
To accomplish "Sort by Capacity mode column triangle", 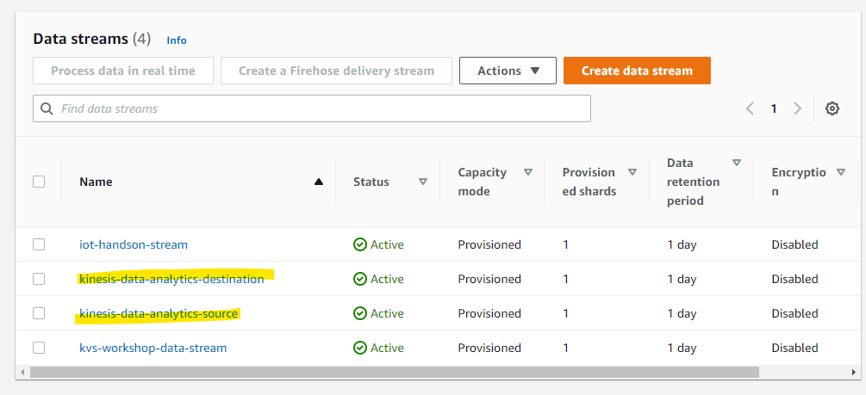I will pos(528,172).
